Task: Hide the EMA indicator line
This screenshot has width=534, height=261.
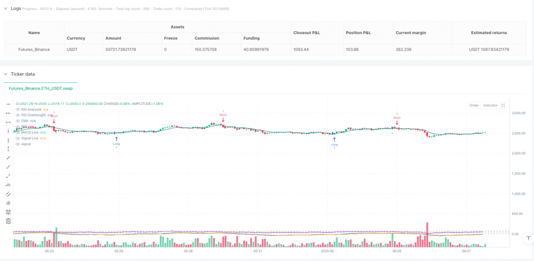Action: click(x=17, y=120)
